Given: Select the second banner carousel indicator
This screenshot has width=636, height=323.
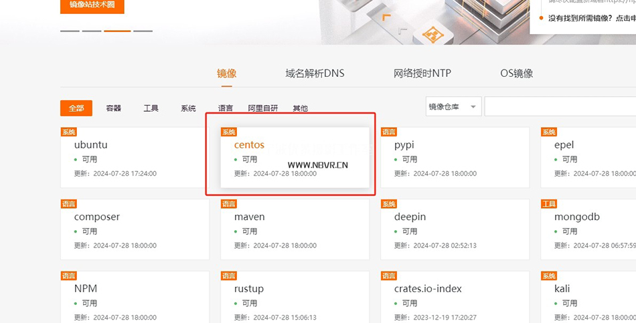Looking at the screenshot, I should point(92,31).
